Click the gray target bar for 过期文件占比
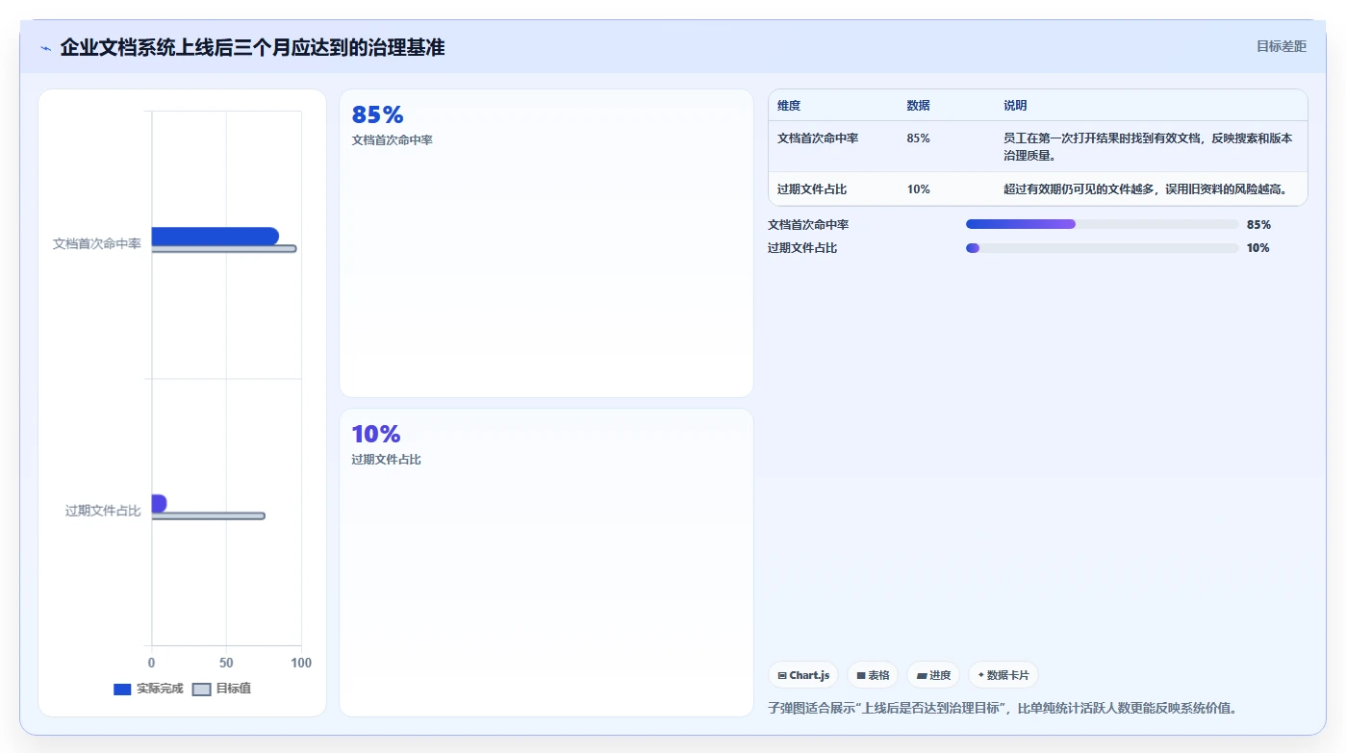This screenshot has width=1346, height=753. 208,516
